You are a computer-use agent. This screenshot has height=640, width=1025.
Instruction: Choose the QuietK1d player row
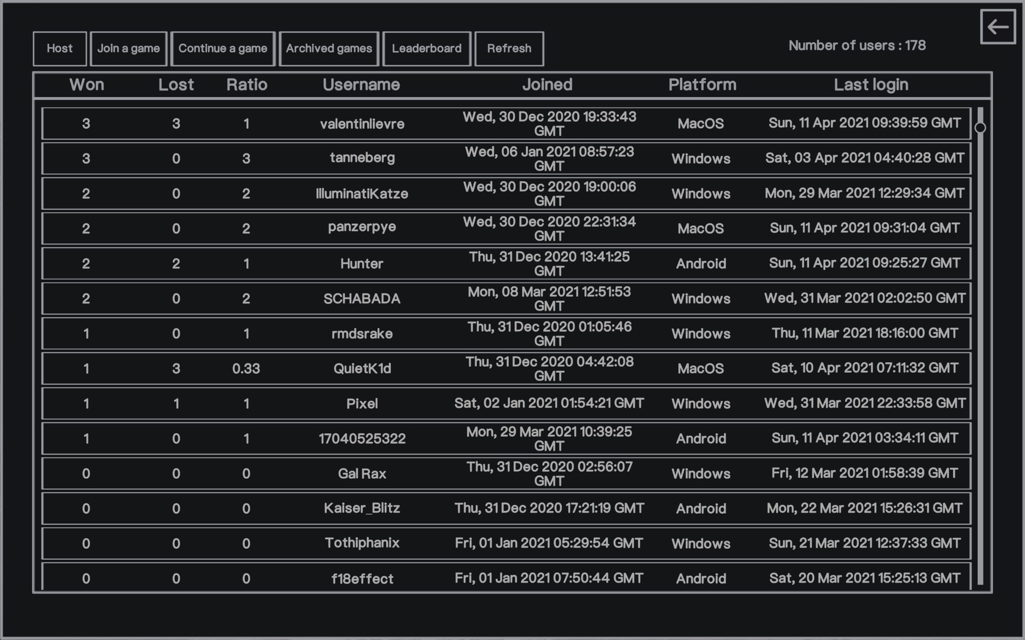362,369
